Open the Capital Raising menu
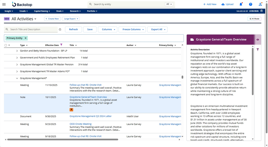The width and height of the screenshot is (268, 147). tap(42, 11)
